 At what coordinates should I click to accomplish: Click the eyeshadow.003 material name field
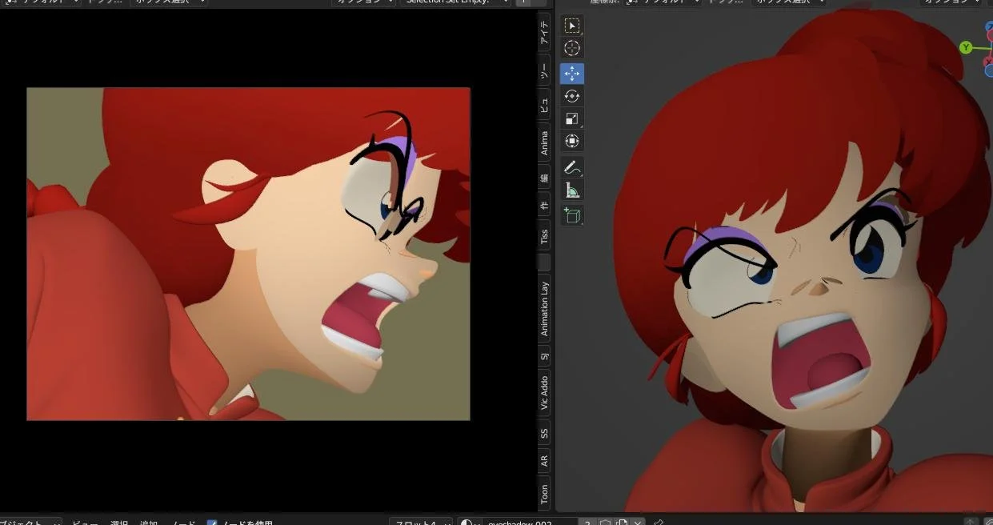coord(530,523)
